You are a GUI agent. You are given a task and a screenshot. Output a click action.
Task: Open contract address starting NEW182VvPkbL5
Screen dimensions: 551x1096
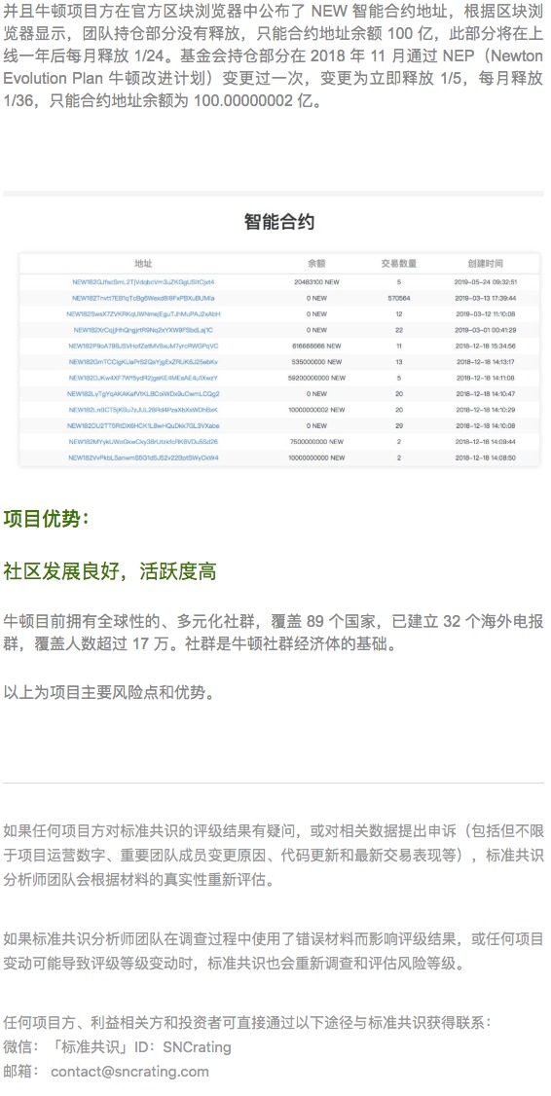[143, 457]
